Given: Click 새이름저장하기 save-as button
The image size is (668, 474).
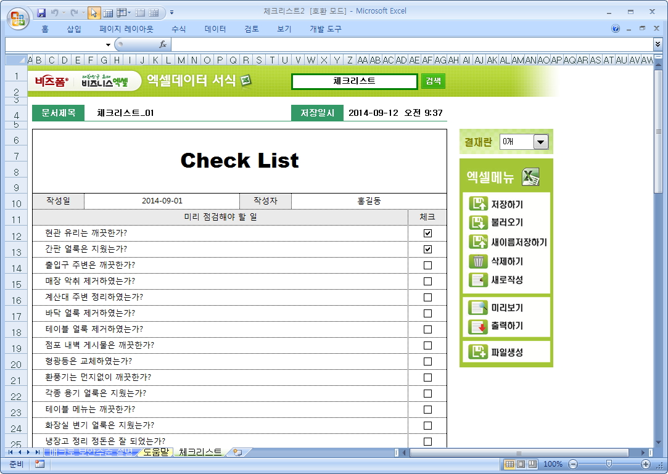Looking at the screenshot, I should tap(508, 242).
